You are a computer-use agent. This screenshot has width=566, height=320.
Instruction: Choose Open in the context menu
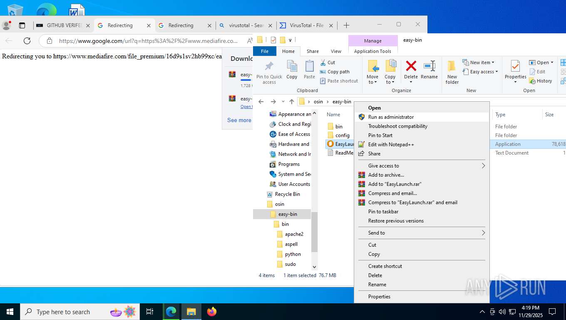(x=422, y=108)
